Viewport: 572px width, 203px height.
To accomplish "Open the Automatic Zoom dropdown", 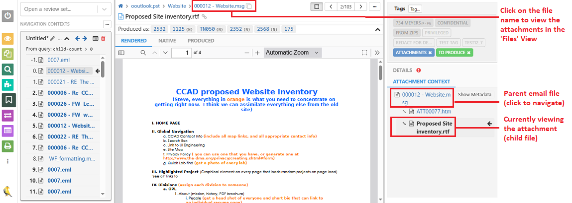I will pos(292,53).
